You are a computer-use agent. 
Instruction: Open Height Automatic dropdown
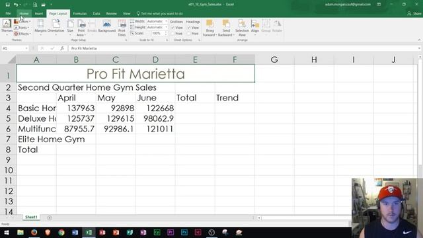point(166,27)
